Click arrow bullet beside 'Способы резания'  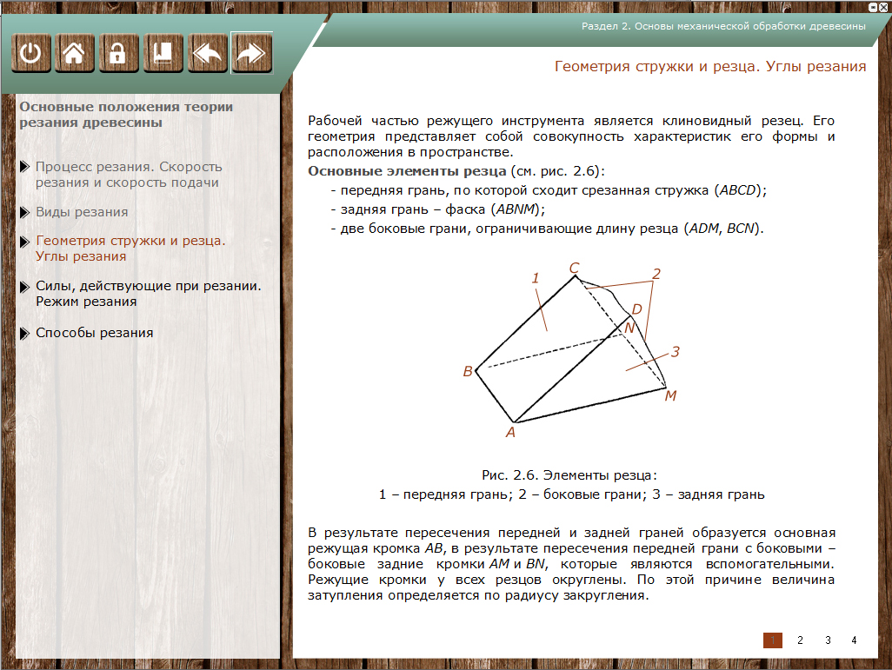coord(24,333)
